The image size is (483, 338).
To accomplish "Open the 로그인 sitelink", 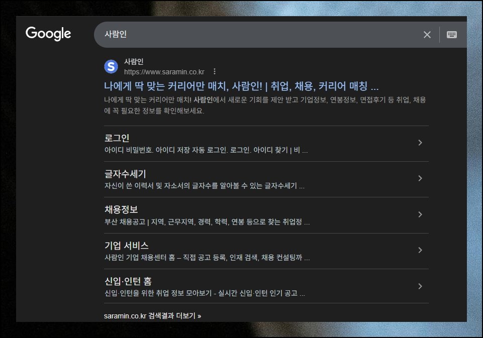I will [117, 138].
